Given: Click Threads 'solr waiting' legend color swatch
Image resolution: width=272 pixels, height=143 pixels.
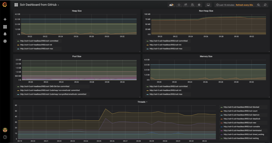Looking at the screenshot, I should pos(222,138).
